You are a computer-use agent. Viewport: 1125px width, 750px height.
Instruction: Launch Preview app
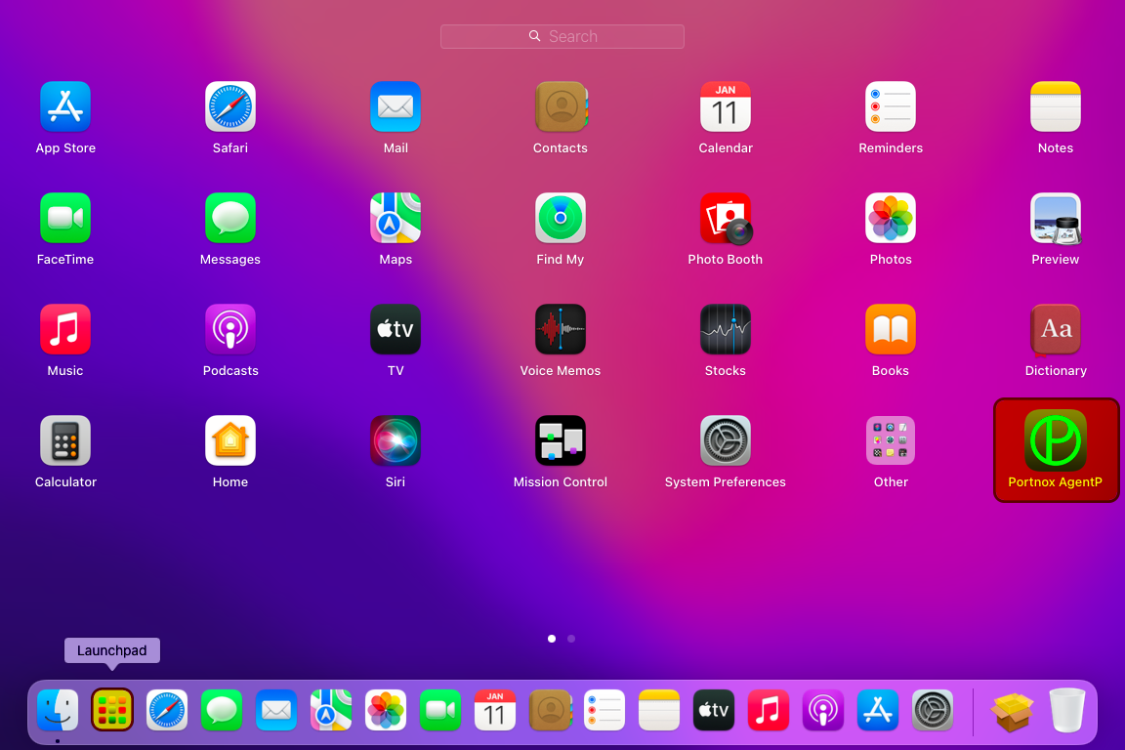1056,218
